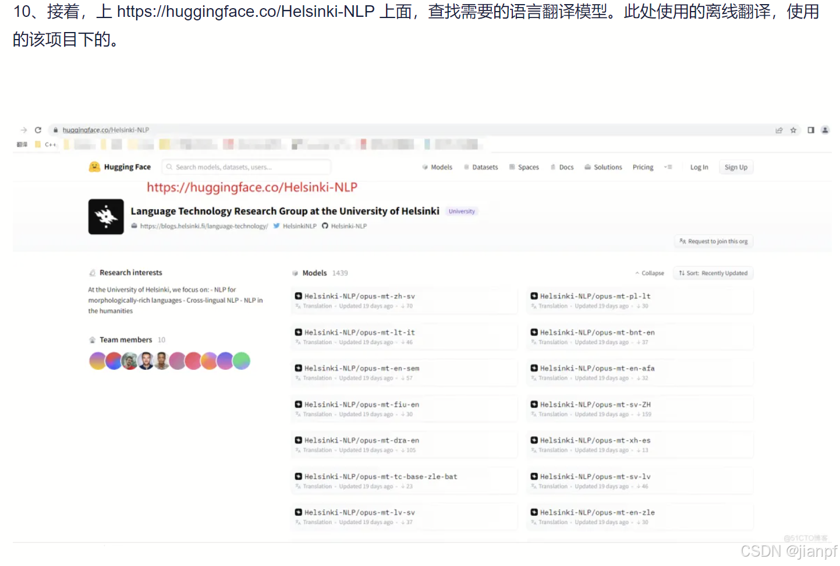The image size is (840, 566).
Task: Open model Helsinki-NLP/opus-mt-lv-sv
Action: tap(405, 518)
